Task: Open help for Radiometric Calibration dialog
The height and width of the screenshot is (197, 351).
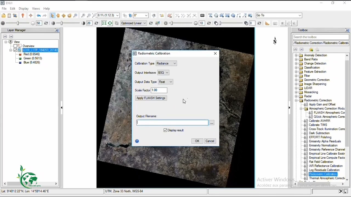Action: (x=137, y=141)
